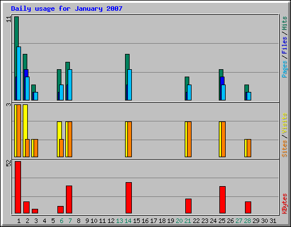Image resolution: width=291 pixels, height=227 pixels.
Task: Click x-axis day label '14'
Action: pos(128,221)
